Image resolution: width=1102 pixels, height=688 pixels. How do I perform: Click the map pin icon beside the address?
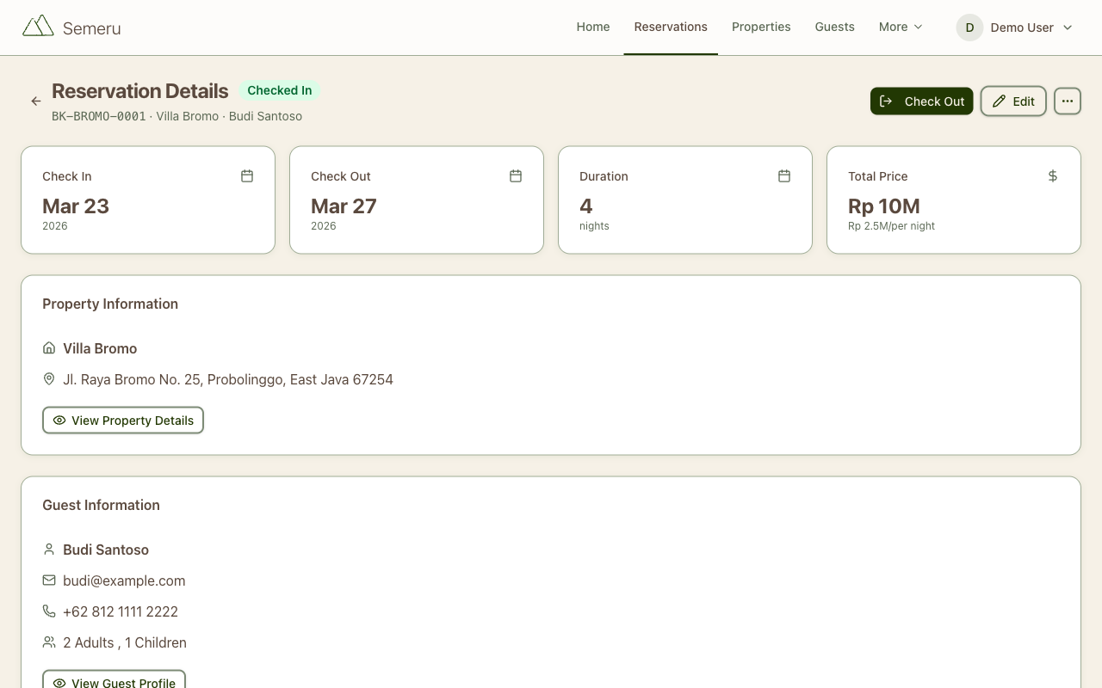pos(49,379)
